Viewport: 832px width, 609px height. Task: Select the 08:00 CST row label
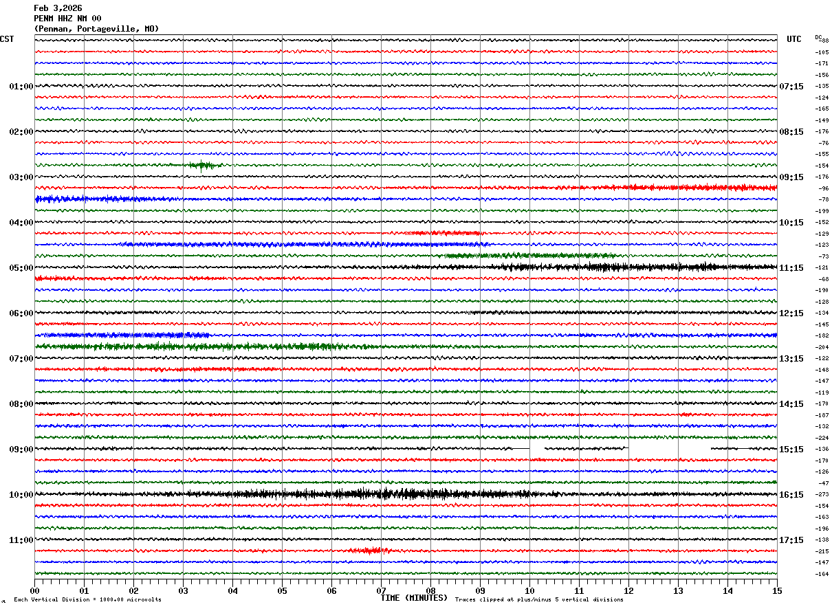[x=21, y=404]
